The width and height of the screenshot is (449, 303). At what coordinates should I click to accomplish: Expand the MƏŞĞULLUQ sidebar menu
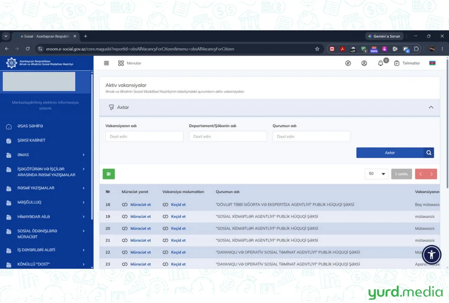(46, 202)
